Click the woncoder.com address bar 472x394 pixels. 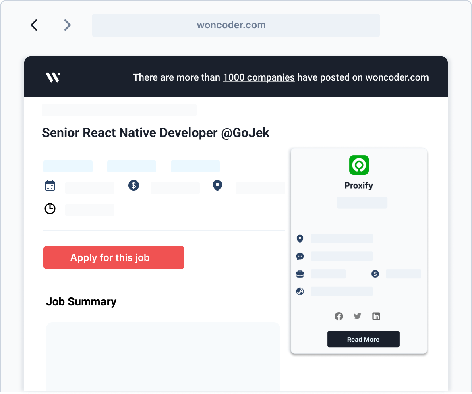tap(236, 25)
